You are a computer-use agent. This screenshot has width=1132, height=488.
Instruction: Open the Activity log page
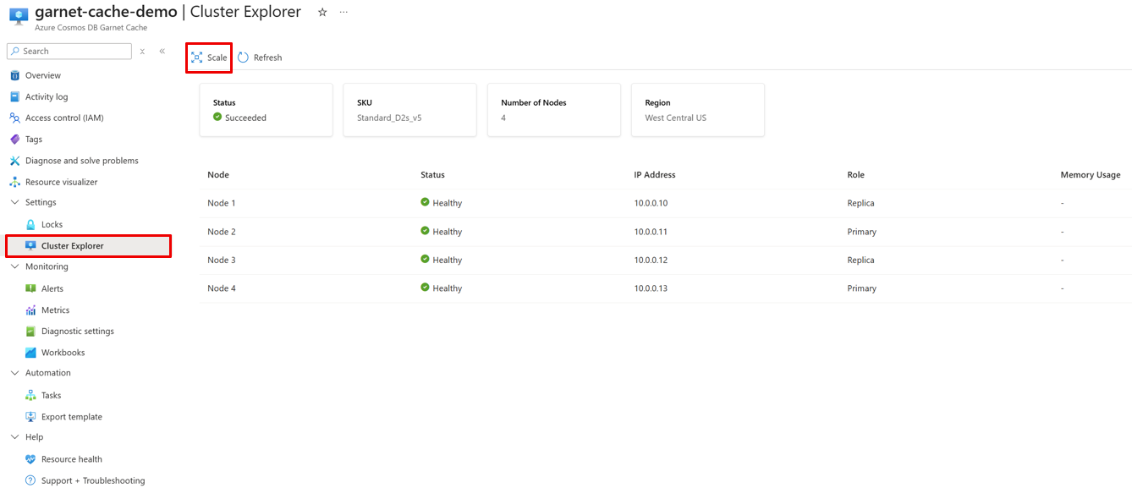[46, 97]
